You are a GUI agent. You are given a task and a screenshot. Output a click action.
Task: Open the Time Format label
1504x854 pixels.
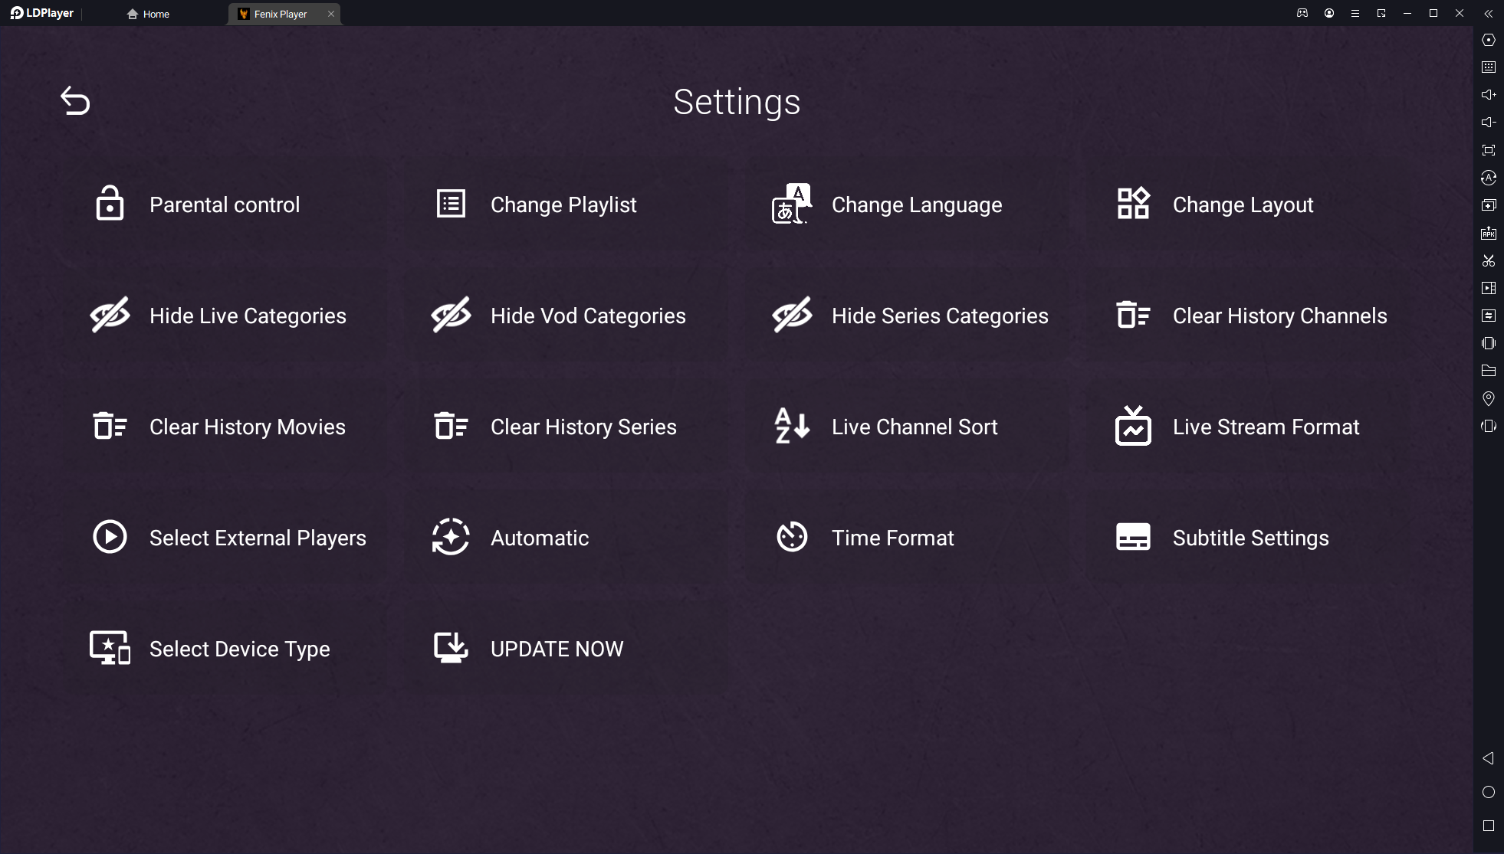892,538
